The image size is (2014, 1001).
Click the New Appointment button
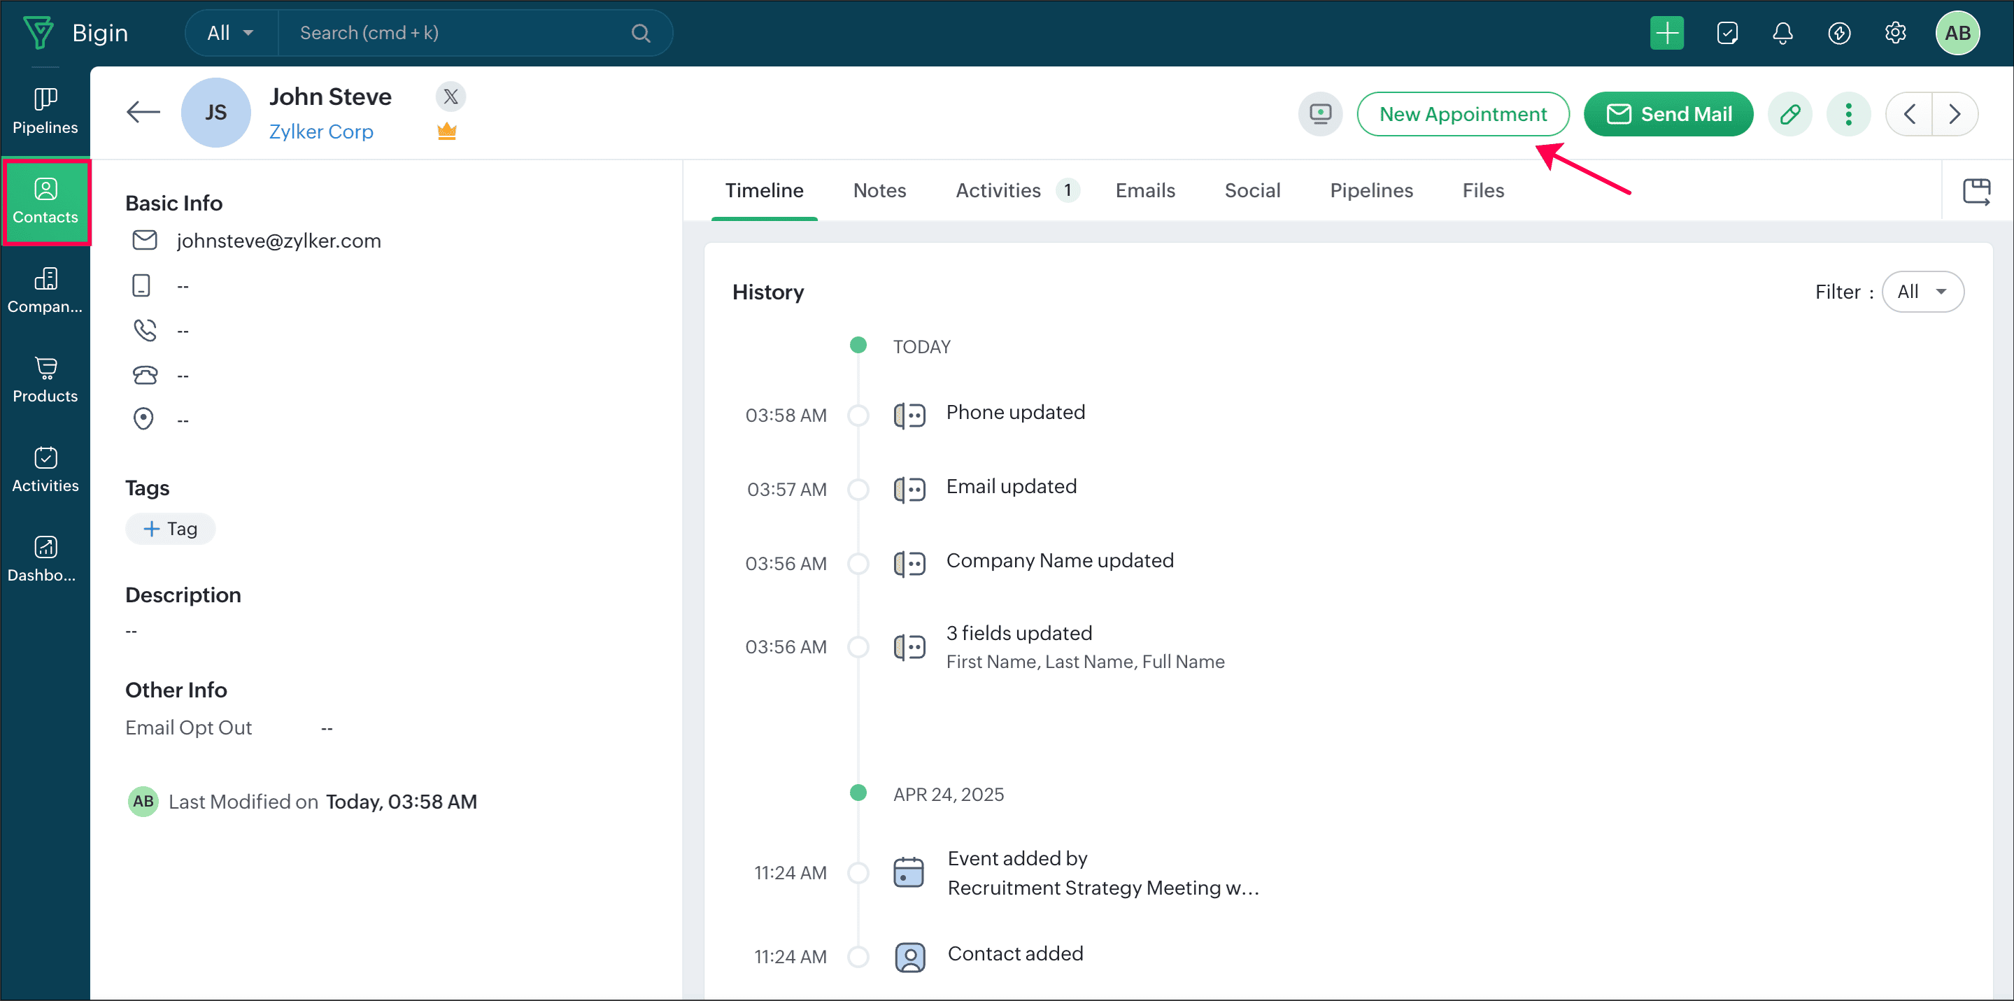[x=1462, y=114]
